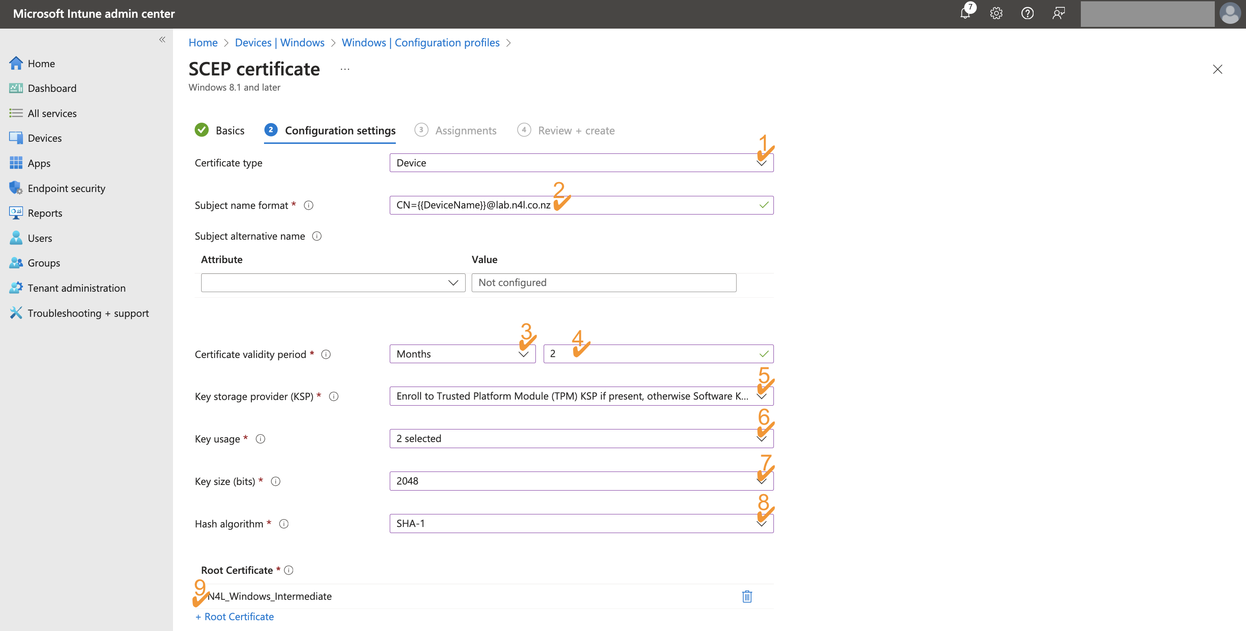Switch to the Assignments tab
The width and height of the screenshot is (1246, 631).
coord(465,130)
